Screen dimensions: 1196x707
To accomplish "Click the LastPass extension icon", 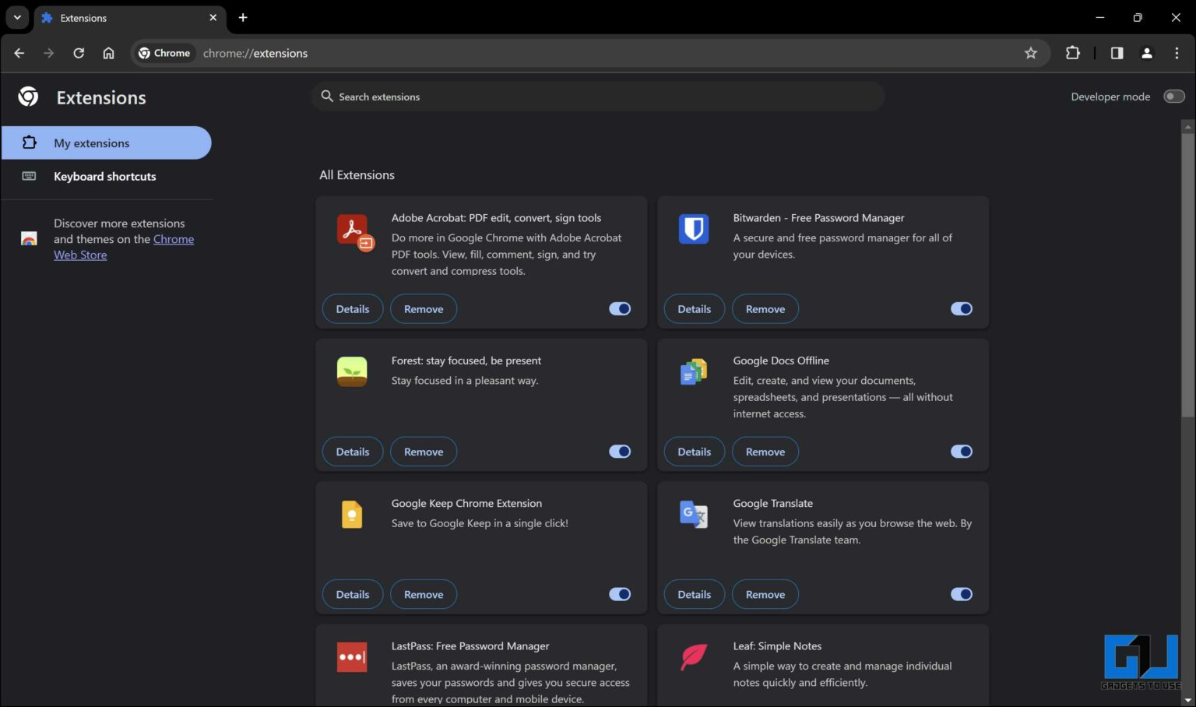I will coord(352,656).
